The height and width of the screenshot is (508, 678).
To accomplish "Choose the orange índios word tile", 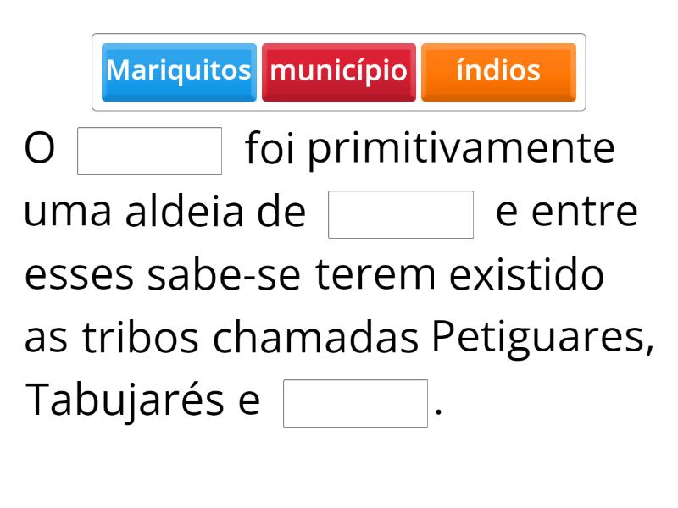I will coord(498,71).
